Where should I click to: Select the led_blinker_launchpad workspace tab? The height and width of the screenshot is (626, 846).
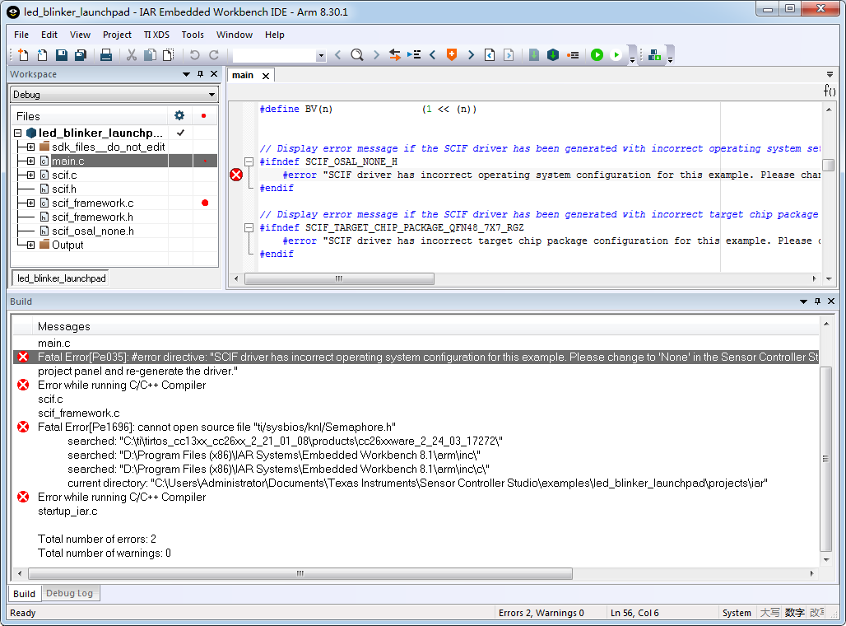pos(62,278)
